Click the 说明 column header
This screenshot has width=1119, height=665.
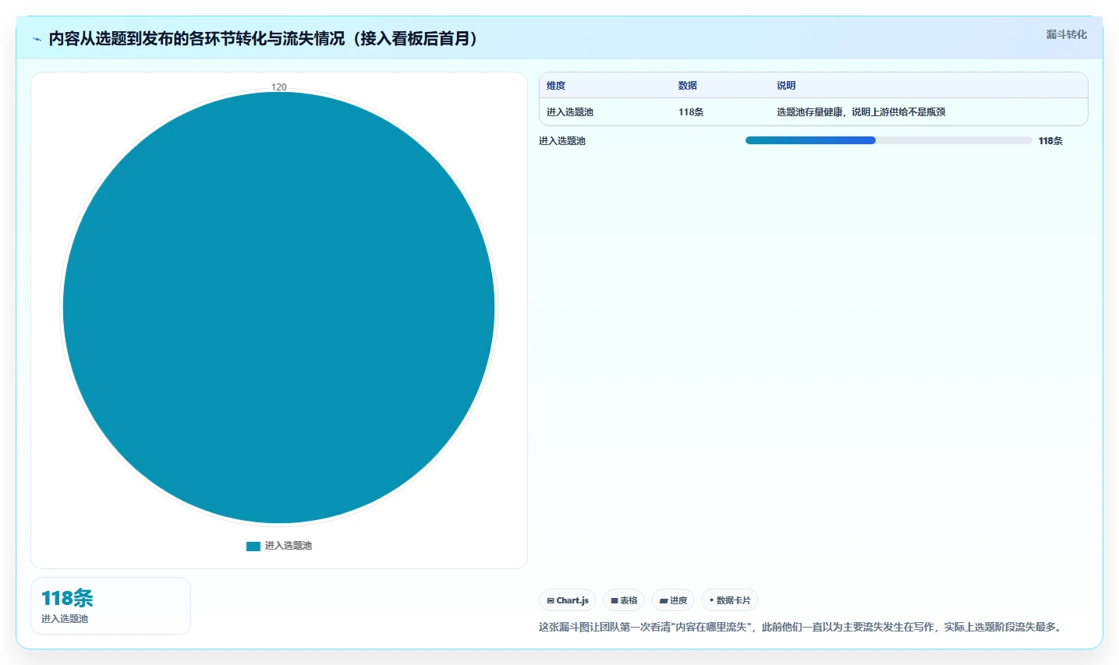(x=786, y=86)
